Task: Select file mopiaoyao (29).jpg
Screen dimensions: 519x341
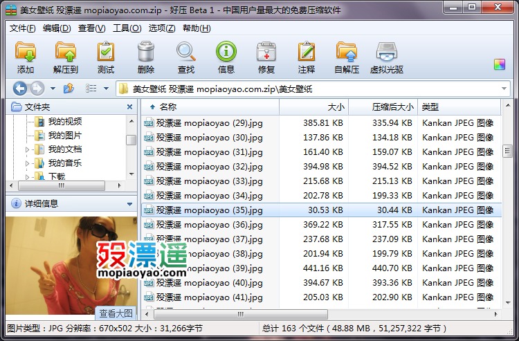Action: click(x=209, y=123)
